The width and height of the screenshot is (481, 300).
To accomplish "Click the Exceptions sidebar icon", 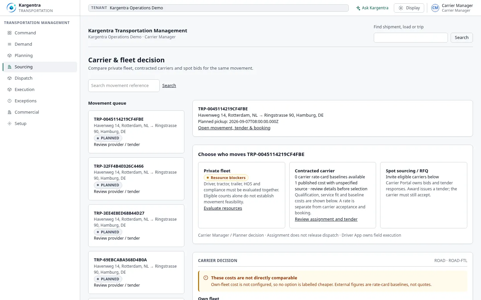I will click(9, 101).
